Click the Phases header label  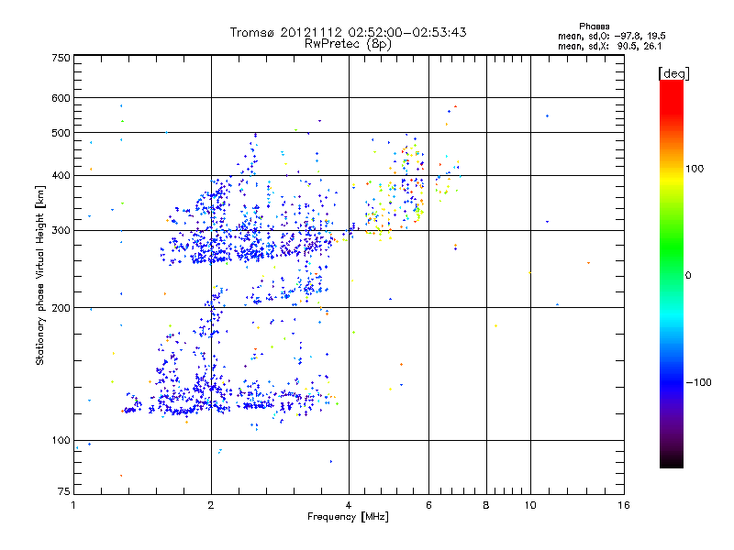[594, 27]
